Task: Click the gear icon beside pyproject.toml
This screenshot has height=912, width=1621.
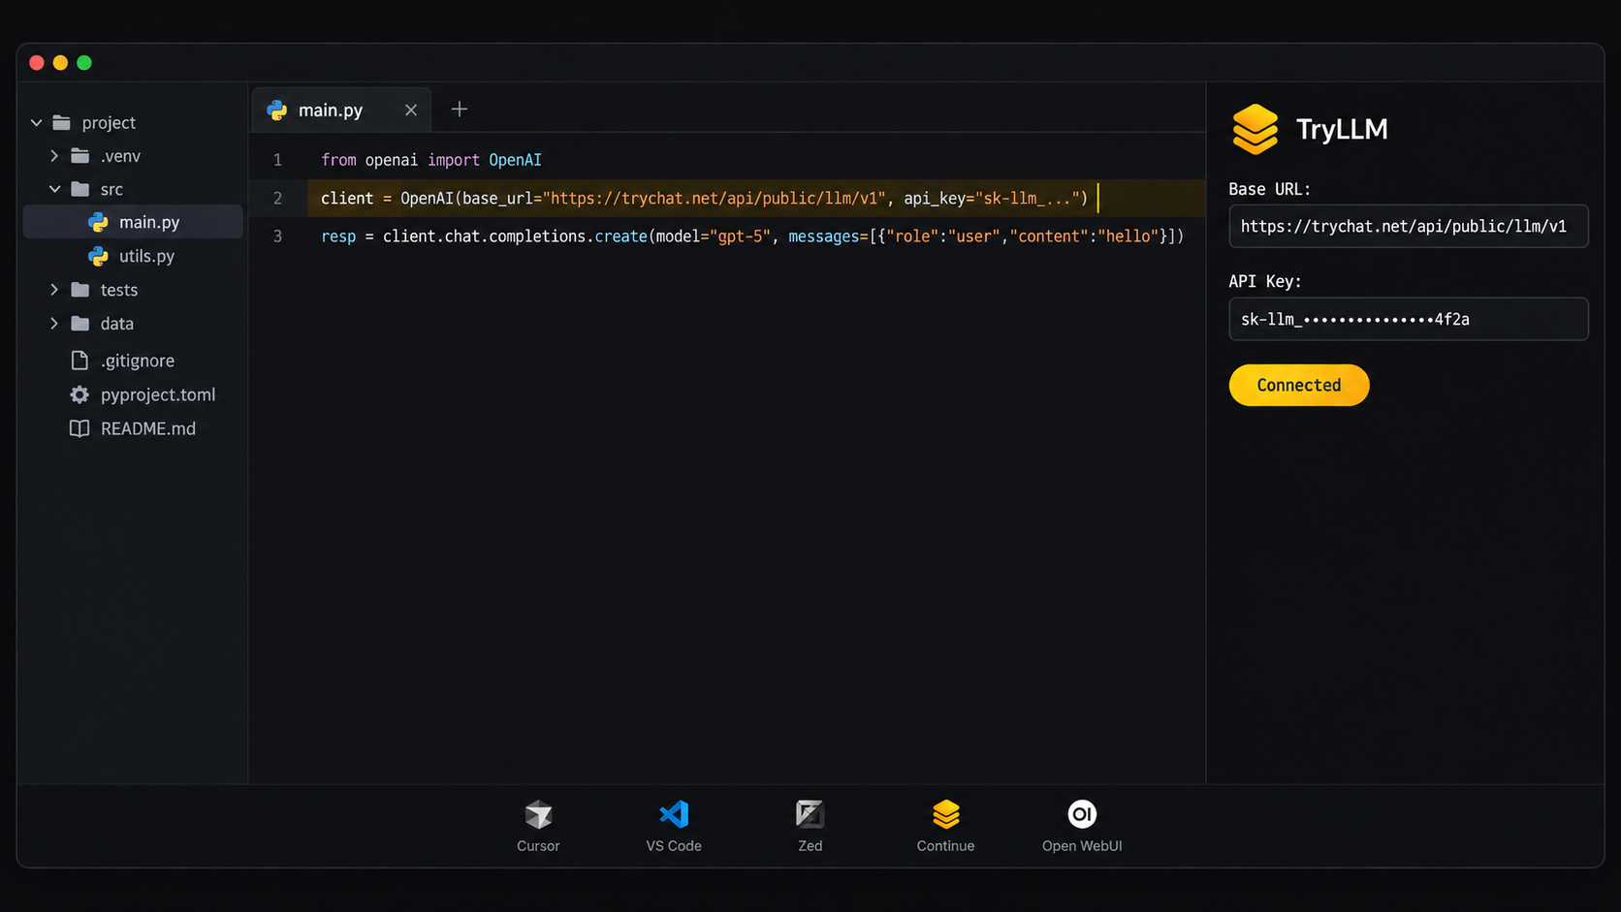Action: point(79,394)
